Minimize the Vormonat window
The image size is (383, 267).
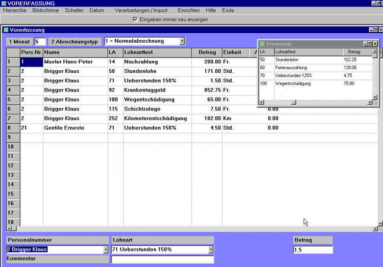click(365, 44)
